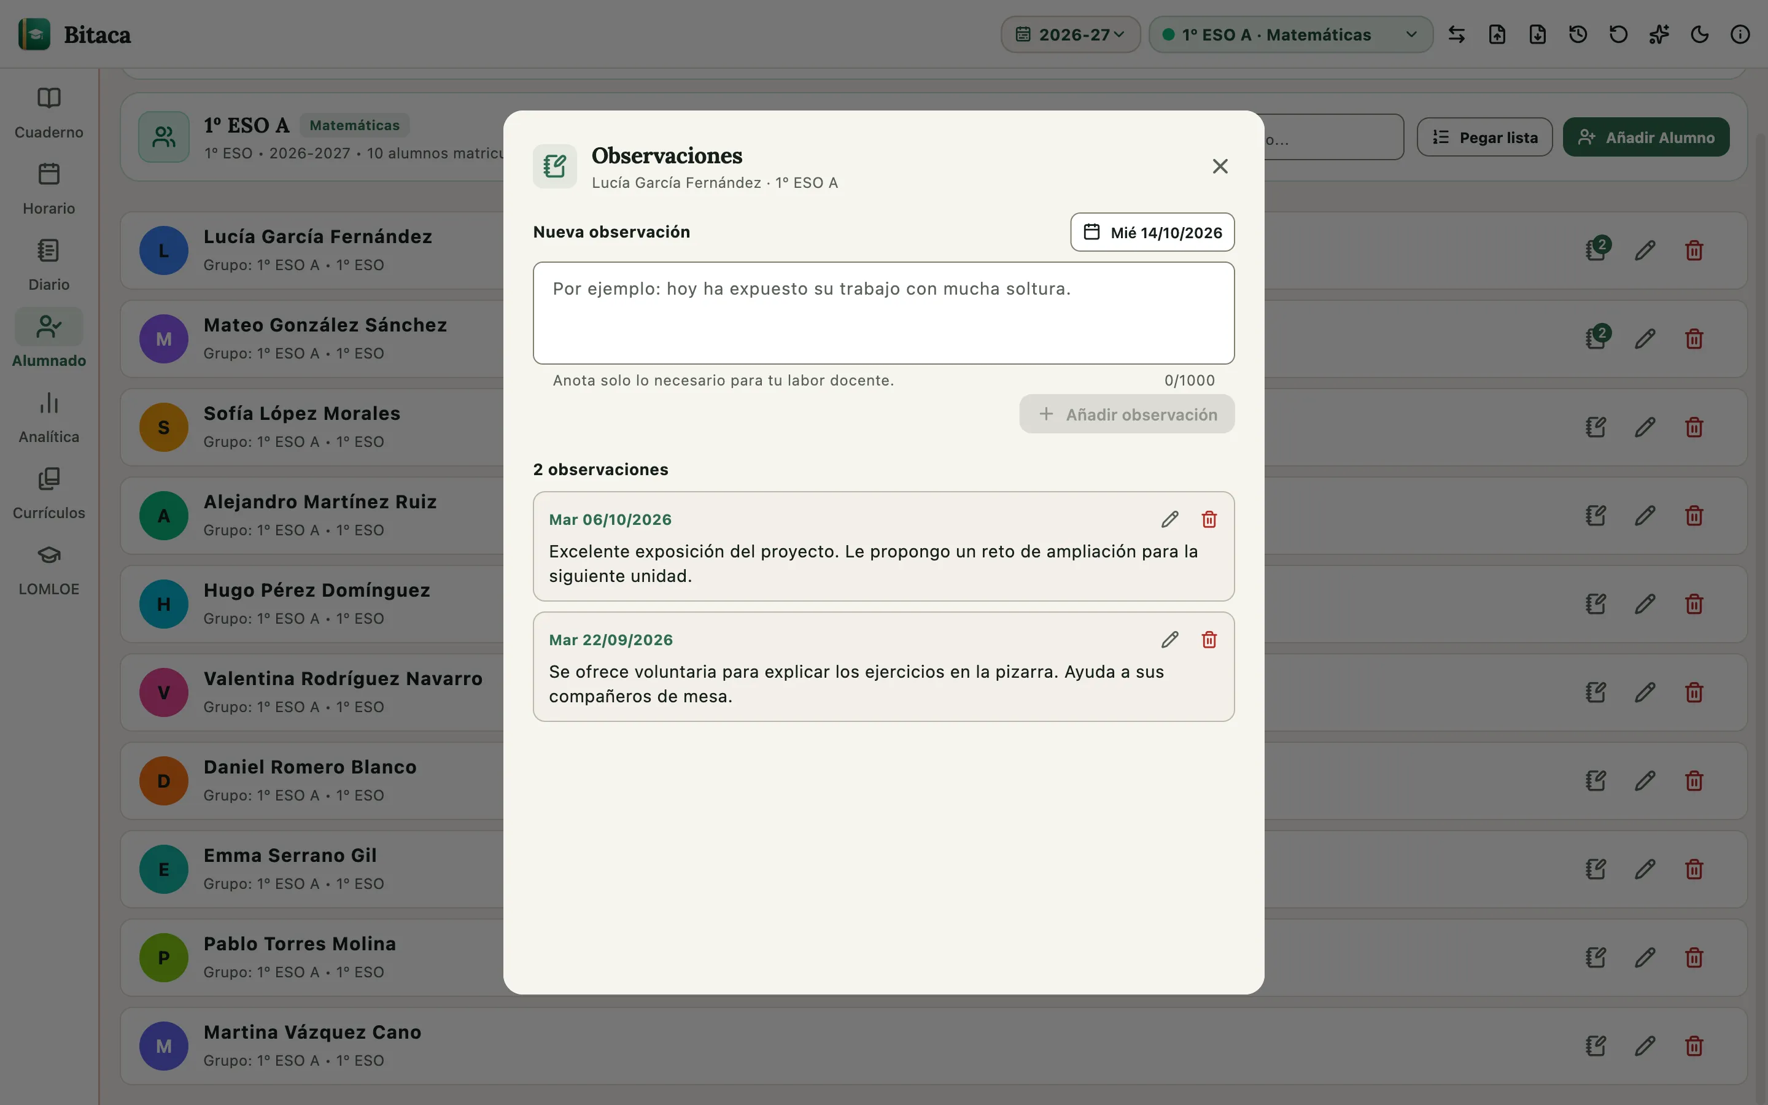Close the Observaciones dialog

click(x=1219, y=166)
